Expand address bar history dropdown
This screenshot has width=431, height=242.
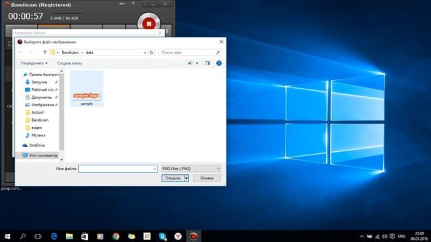tap(145, 52)
